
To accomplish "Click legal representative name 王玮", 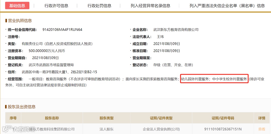I will (x=160, y=37).
